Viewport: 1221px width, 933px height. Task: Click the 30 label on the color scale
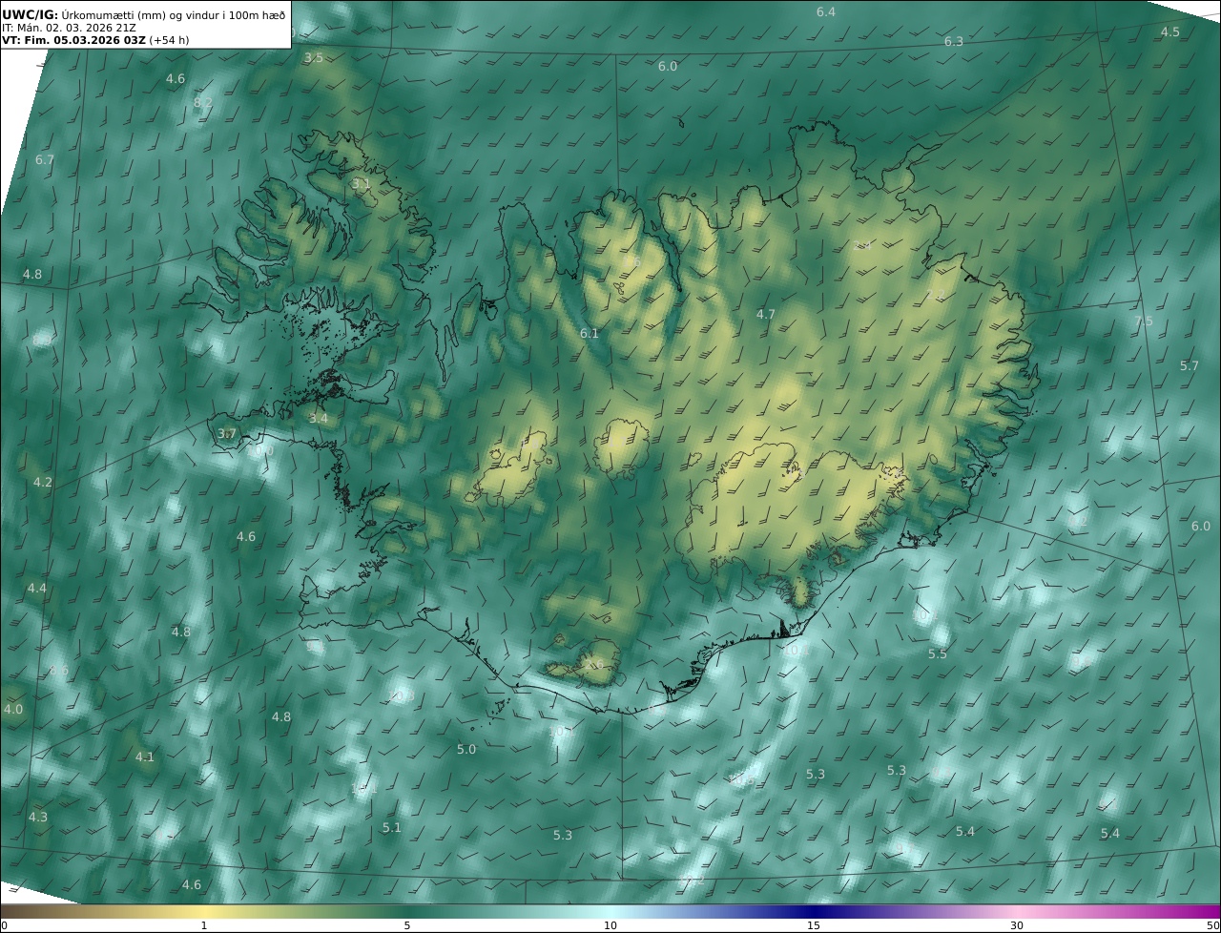(1017, 925)
